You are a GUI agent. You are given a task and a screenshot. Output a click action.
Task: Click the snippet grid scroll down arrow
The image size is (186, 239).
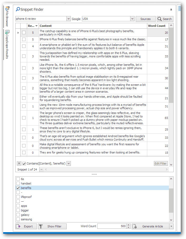pyautogui.click(x=171, y=165)
